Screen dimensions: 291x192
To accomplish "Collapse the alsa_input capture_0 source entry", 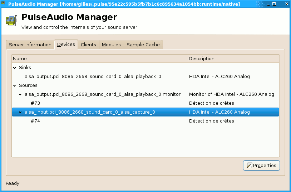I will (x=20, y=112).
